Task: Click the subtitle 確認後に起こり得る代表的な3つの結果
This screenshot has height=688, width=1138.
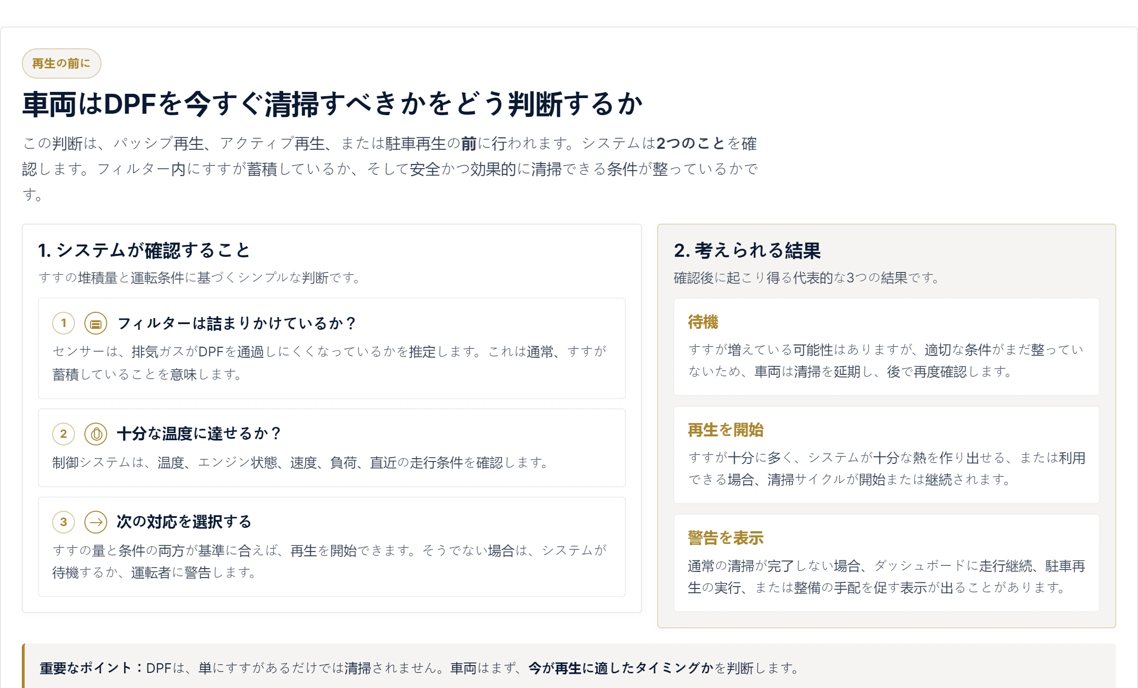Action: click(x=807, y=278)
